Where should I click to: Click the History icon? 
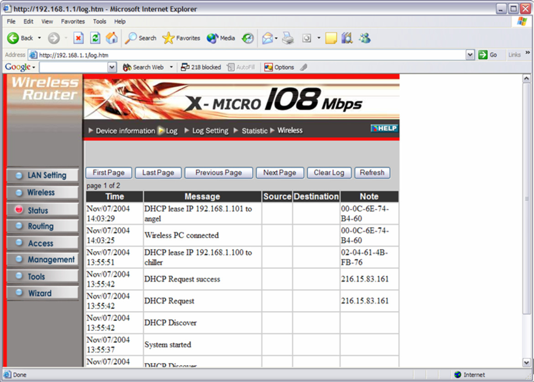pyautogui.click(x=247, y=38)
